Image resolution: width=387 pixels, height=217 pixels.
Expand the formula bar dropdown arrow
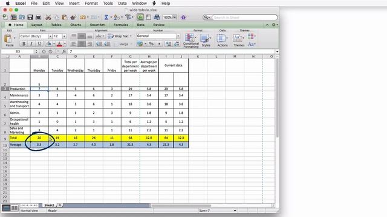[x=277, y=51]
